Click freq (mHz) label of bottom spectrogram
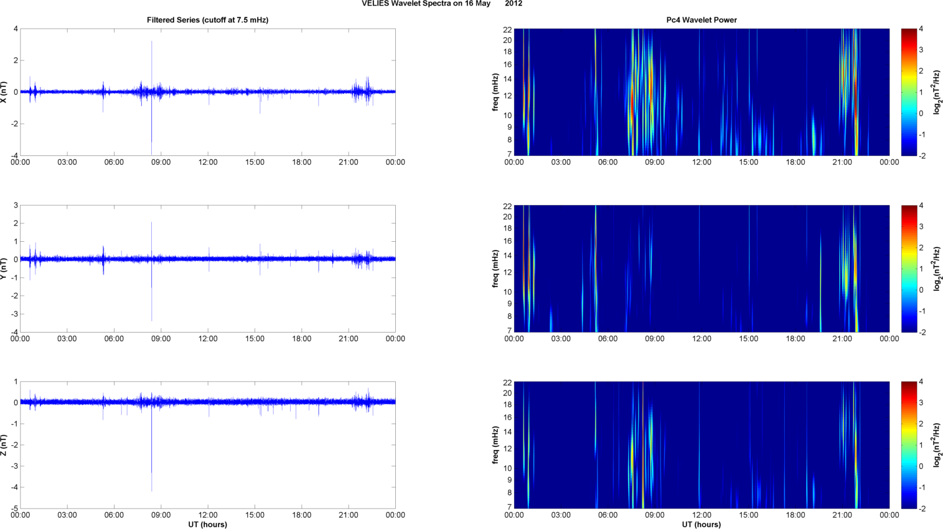 click(x=495, y=445)
